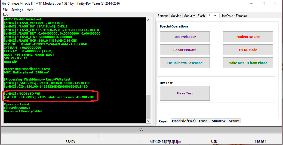Click the 'EXT RAM : 0x40000000 [1 GiB]' log line
Screen dimensions: 283x145
(x=28, y=51)
